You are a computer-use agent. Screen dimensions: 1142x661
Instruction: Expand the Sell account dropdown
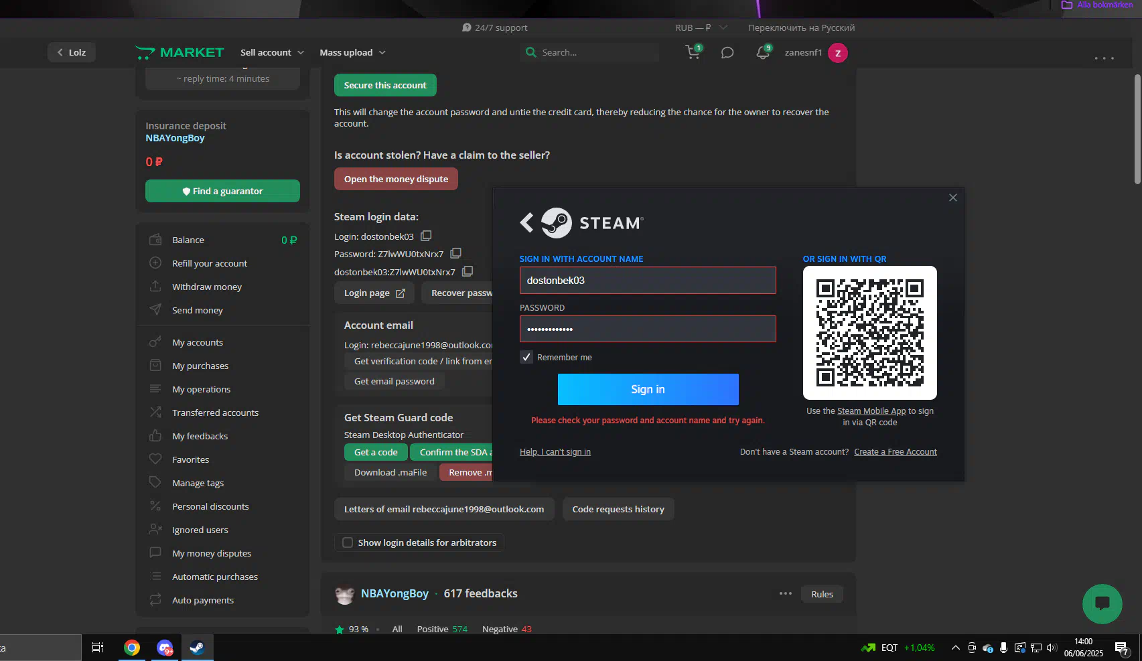272,52
